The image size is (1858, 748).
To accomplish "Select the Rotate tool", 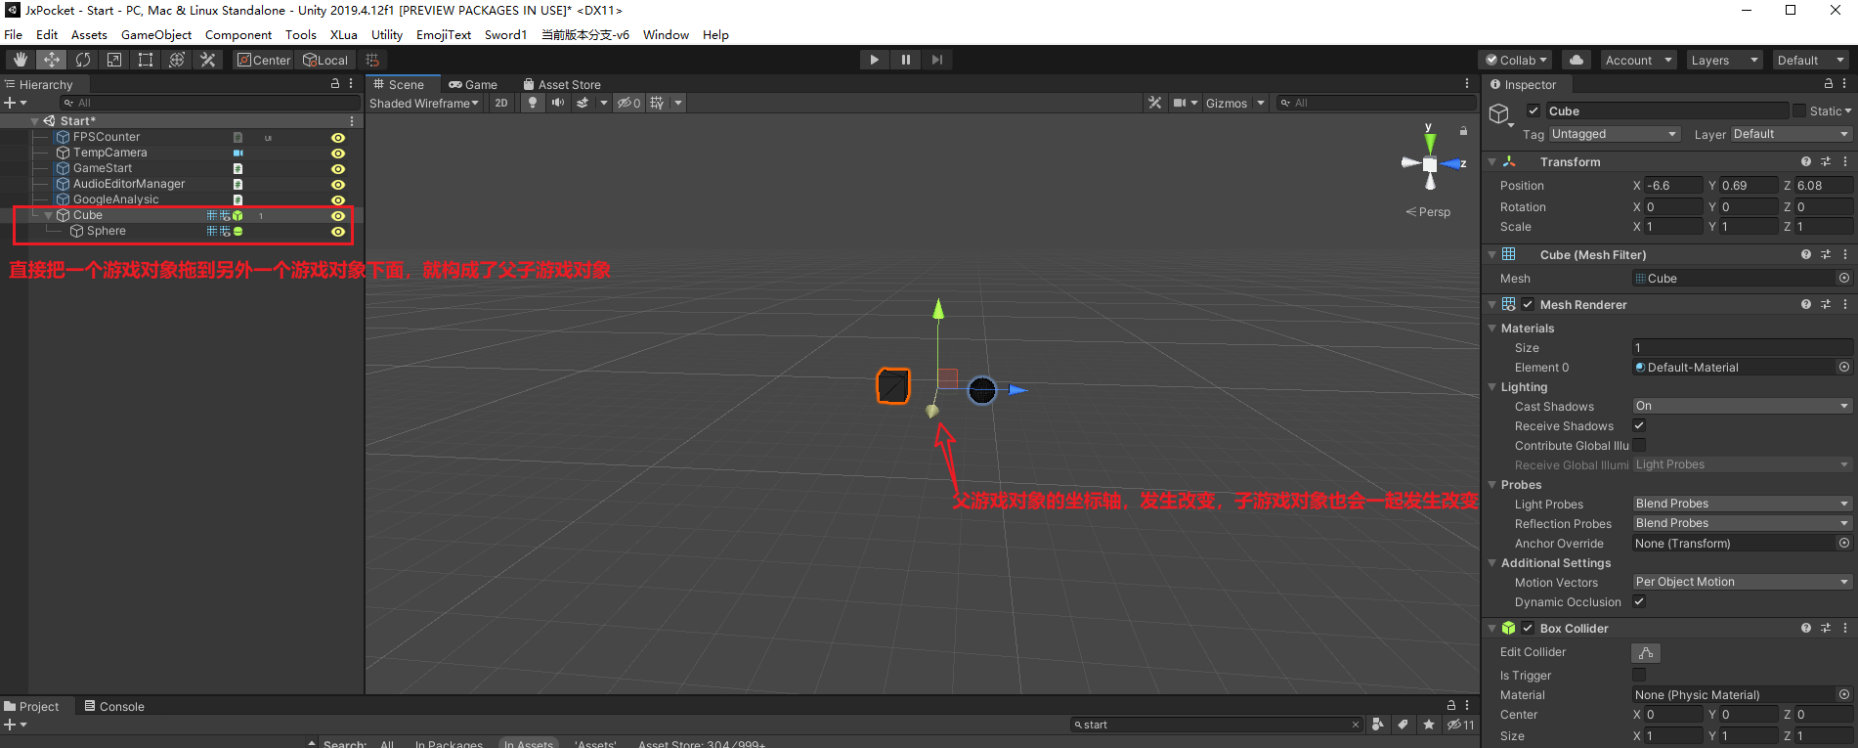I will pyautogui.click(x=83, y=60).
